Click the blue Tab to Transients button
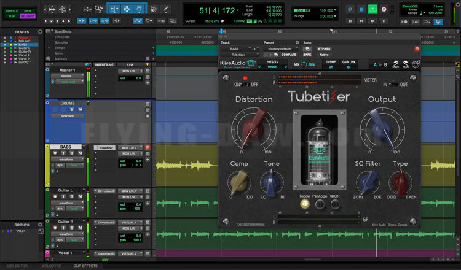This screenshot has width=461, height=270. click(81, 21)
